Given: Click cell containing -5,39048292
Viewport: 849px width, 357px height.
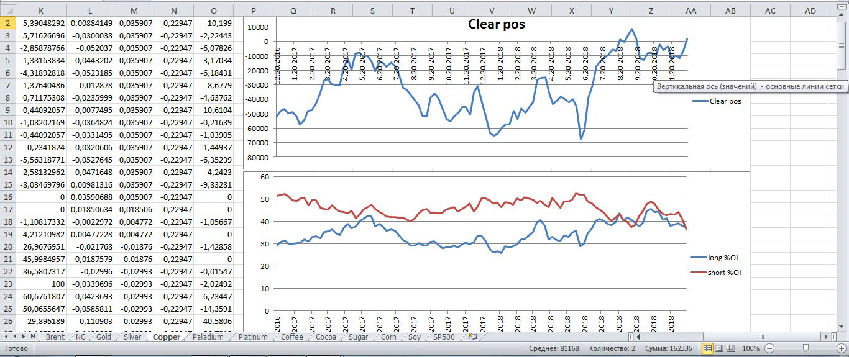Looking at the screenshot, I should [x=41, y=23].
